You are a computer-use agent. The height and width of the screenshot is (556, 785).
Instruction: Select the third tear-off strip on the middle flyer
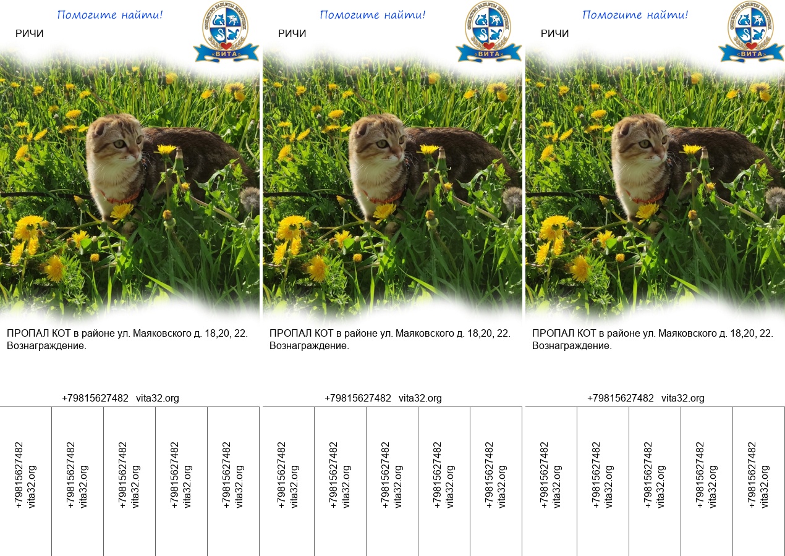coord(392,474)
